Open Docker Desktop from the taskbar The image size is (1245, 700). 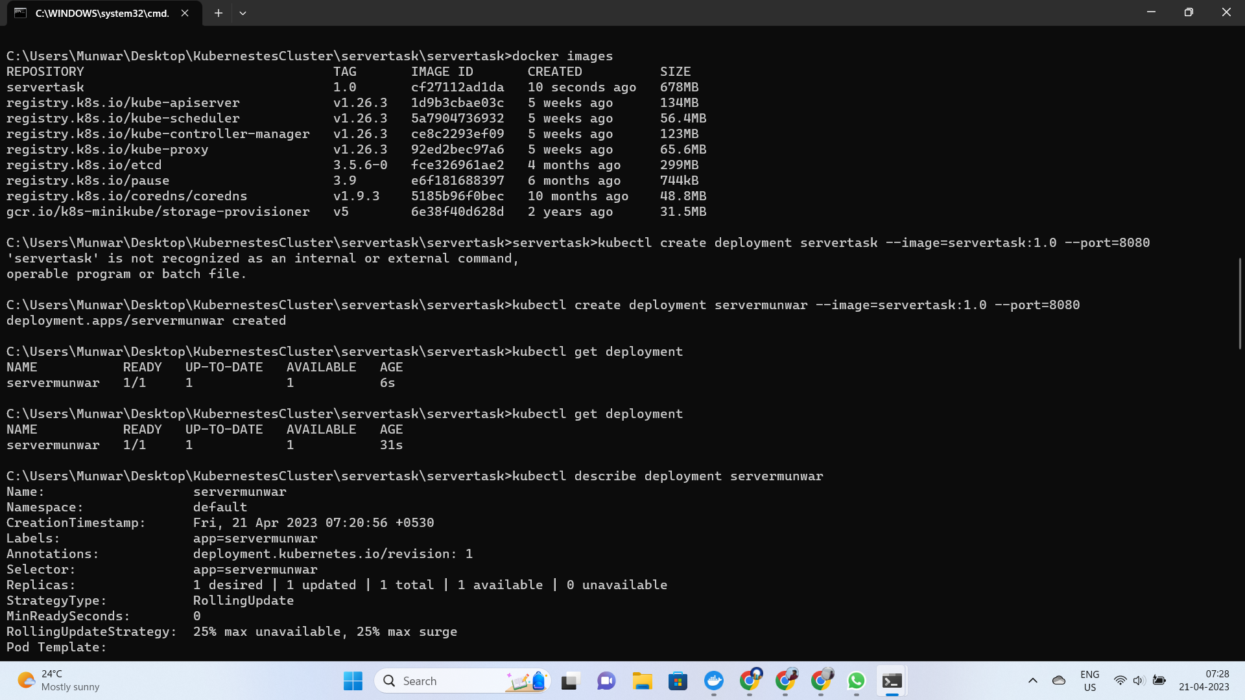click(713, 681)
